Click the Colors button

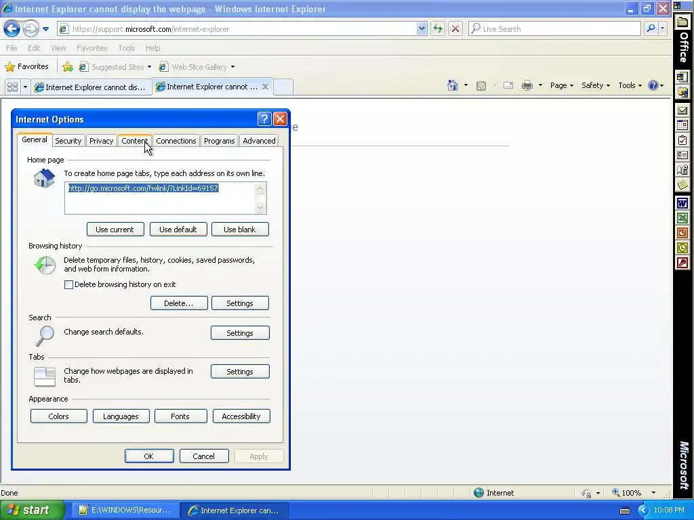click(59, 416)
